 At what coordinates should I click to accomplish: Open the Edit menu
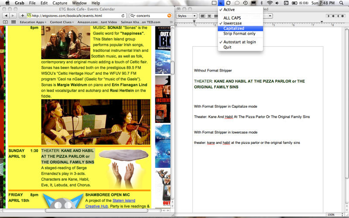[x=44, y=3]
